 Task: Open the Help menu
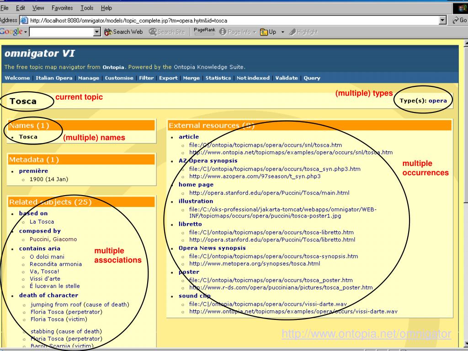(x=106, y=8)
